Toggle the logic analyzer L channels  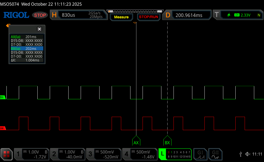click(175, 154)
